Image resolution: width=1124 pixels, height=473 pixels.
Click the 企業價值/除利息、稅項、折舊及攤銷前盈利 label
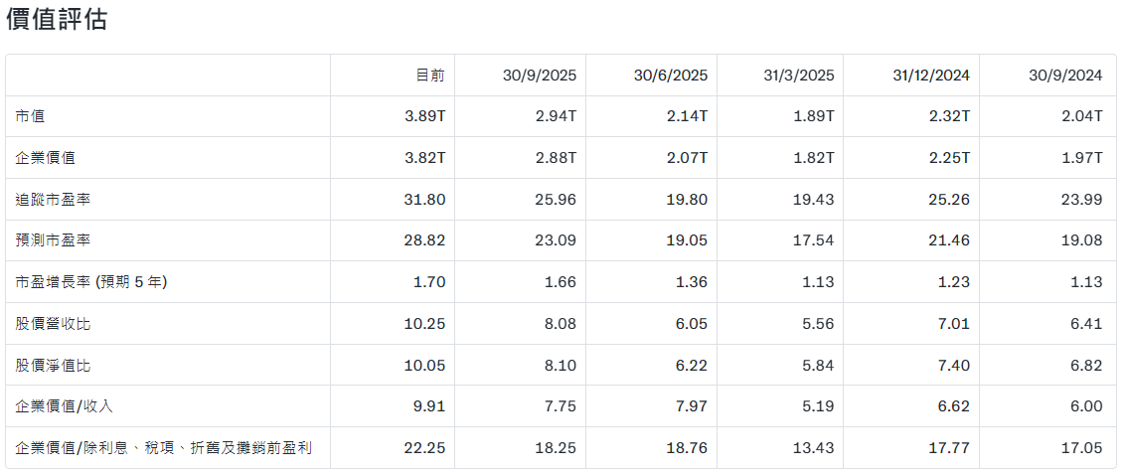click(x=164, y=448)
